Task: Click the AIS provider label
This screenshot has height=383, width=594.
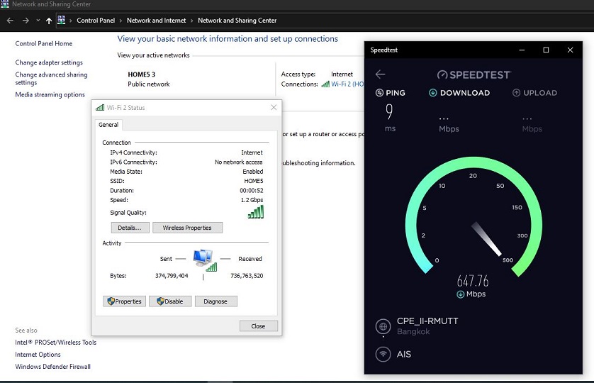Action: point(404,354)
